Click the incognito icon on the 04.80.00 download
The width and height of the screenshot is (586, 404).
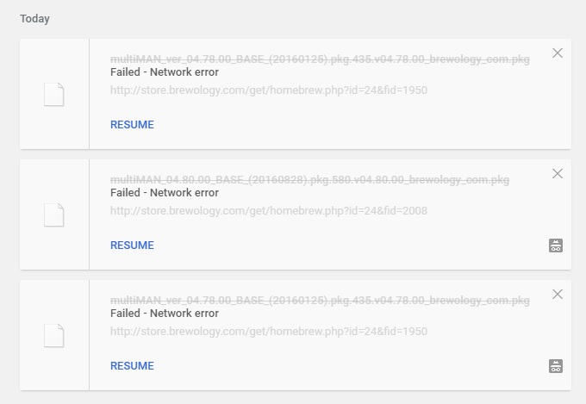[556, 246]
